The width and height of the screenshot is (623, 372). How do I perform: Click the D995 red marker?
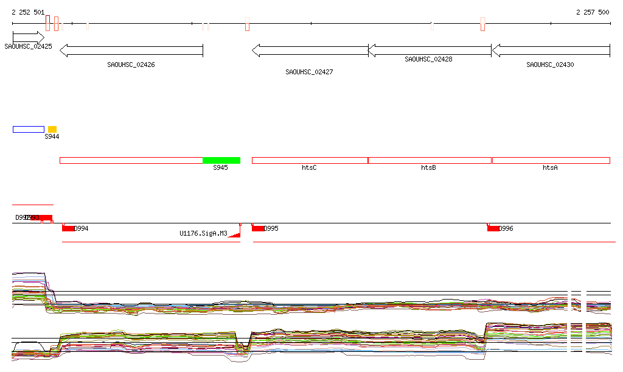258,228
